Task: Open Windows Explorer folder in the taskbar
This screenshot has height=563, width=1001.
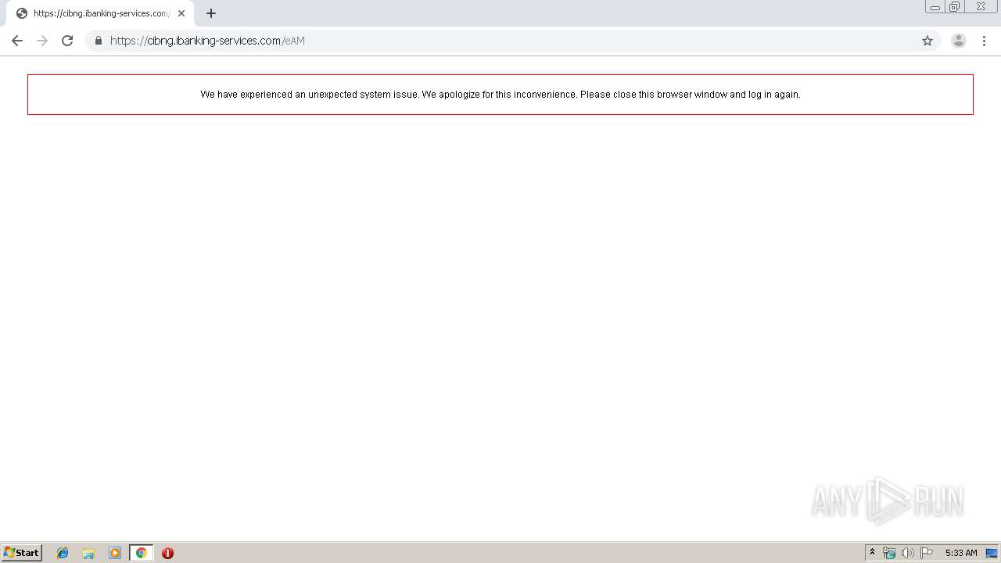Action: coord(88,553)
